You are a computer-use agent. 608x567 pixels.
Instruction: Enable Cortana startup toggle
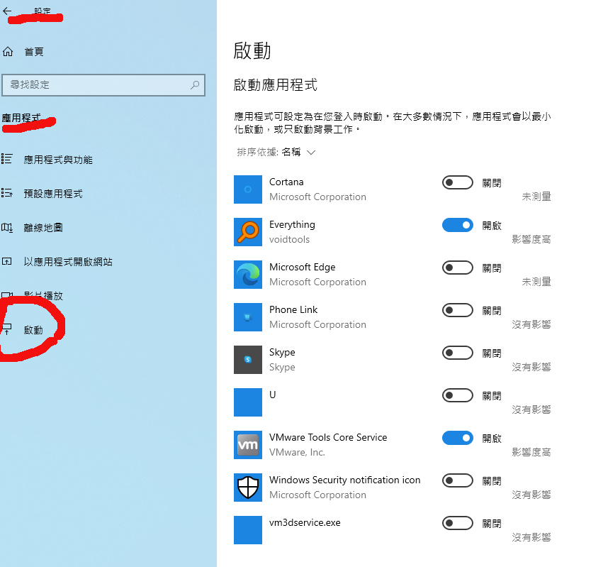coord(457,183)
